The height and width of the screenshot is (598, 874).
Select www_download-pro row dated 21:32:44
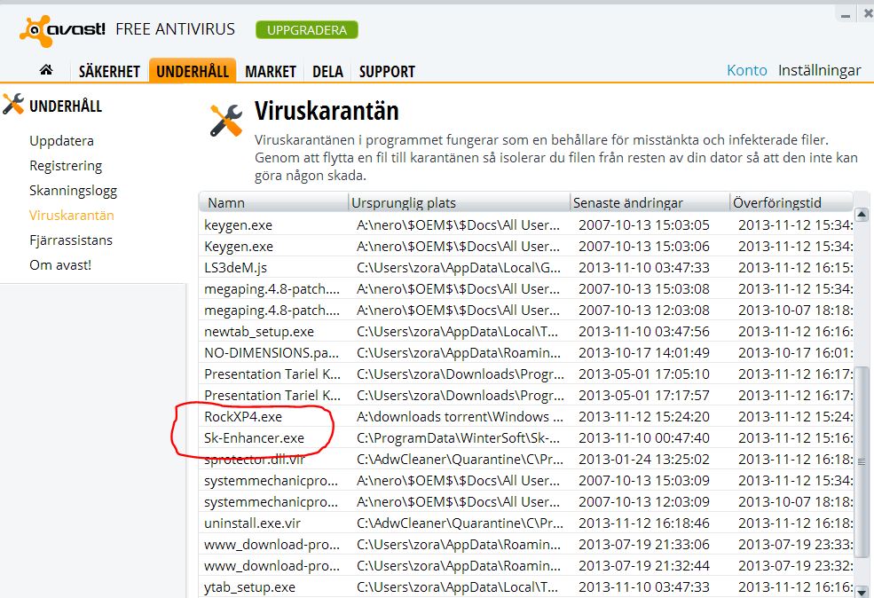(525, 566)
